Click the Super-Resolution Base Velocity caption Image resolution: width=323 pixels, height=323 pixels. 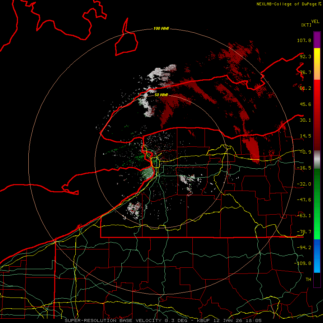(x=163, y=320)
